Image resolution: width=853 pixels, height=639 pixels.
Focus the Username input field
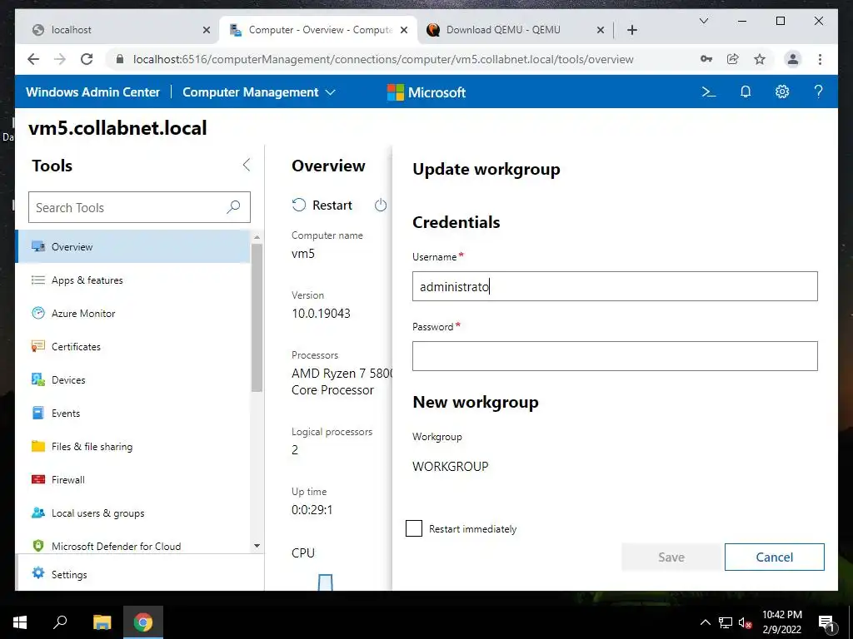(615, 286)
